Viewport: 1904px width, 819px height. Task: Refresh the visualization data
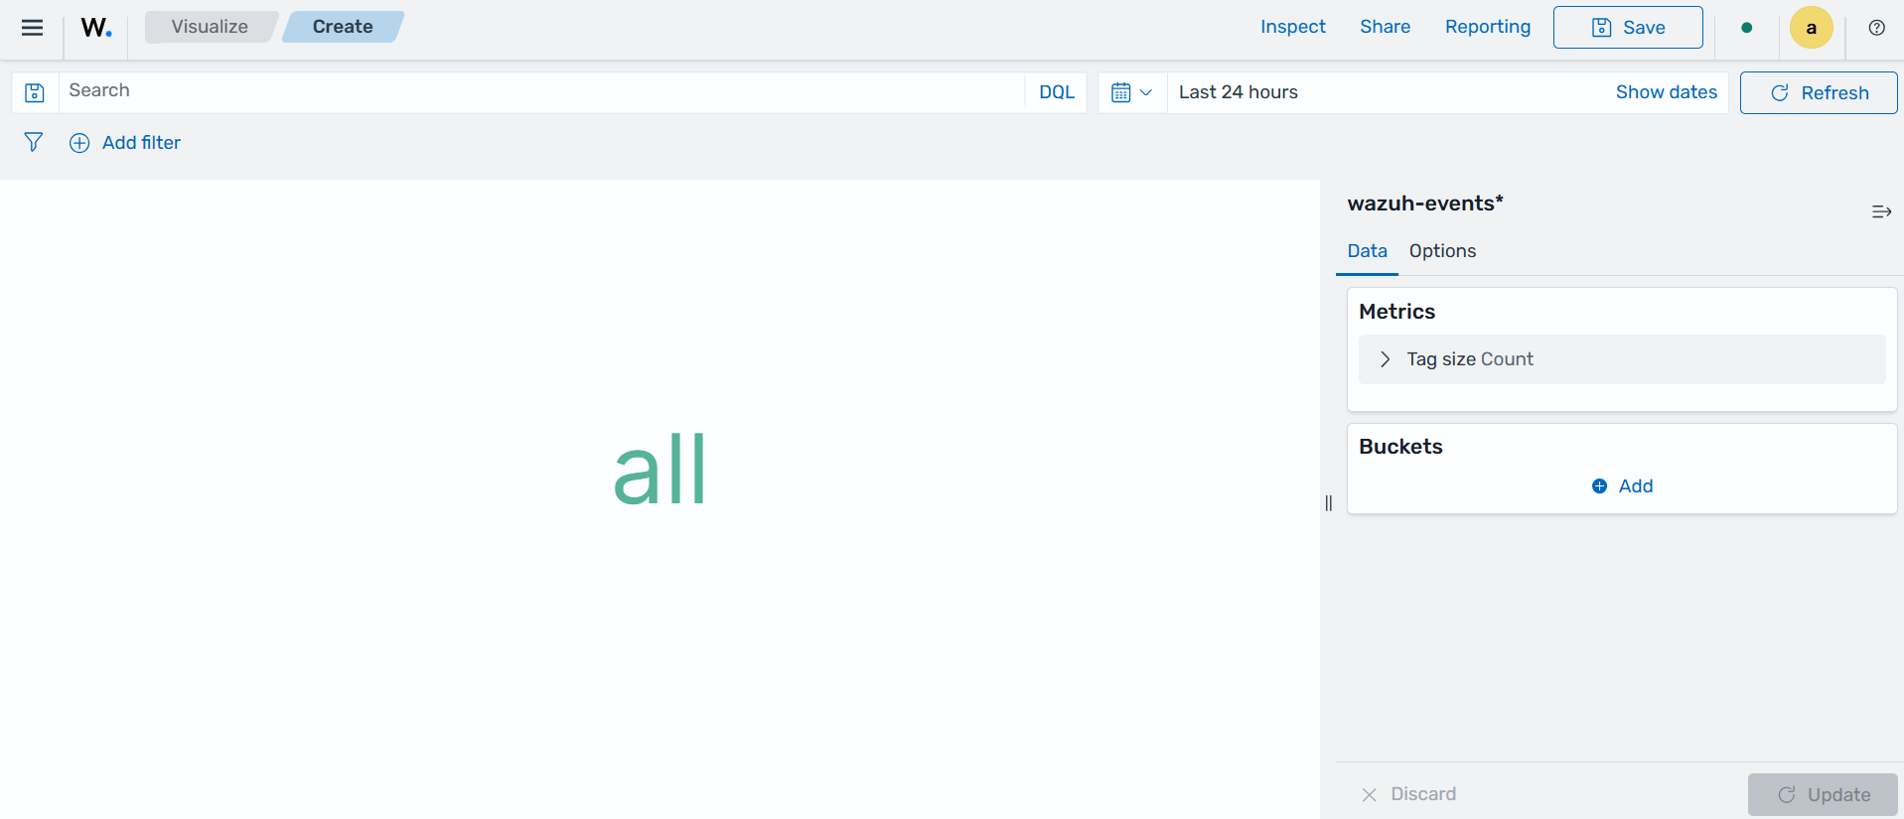coord(1818,92)
